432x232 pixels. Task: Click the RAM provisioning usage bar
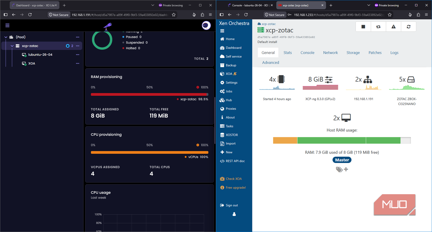149,94
